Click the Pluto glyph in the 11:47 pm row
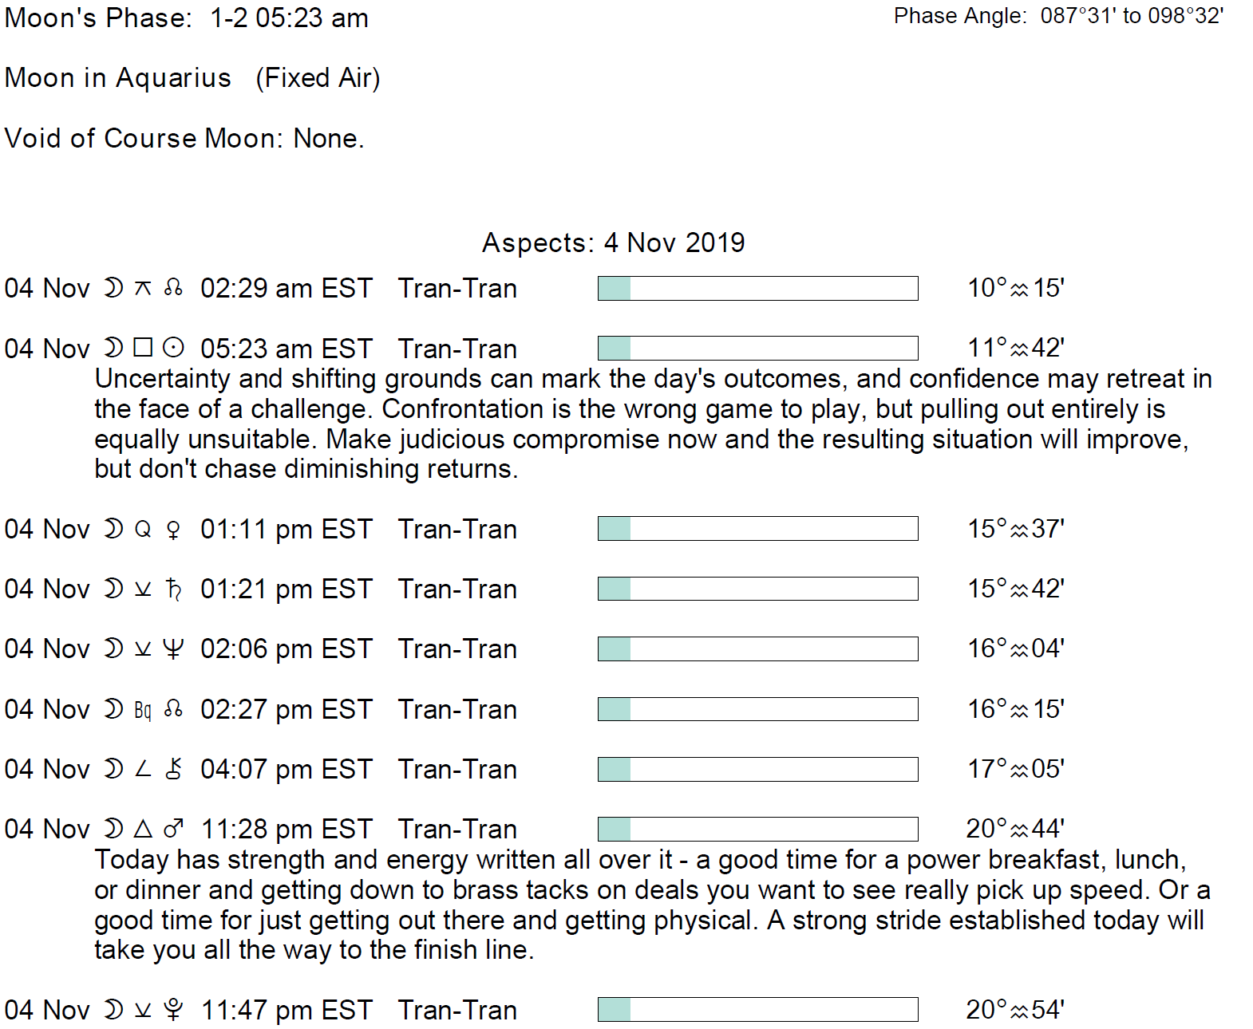 (x=173, y=1011)
